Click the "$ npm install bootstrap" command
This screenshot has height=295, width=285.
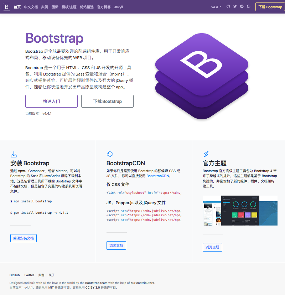[x=31, y=201]
